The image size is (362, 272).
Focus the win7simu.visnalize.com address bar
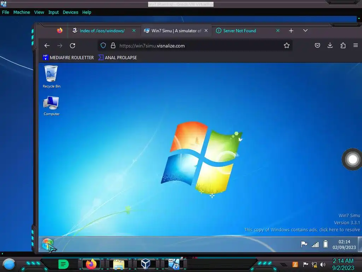[x=195, y=46]
